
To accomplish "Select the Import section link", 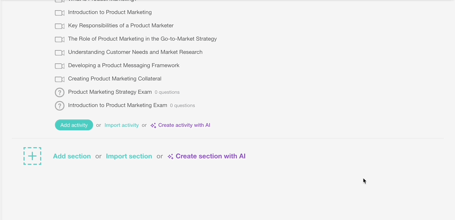I will pos(129,156).
